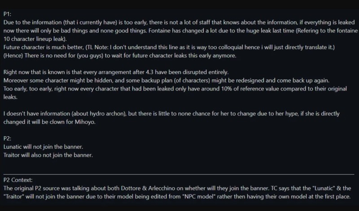Click "Lunatic will not join the banner" line

tap(43, 147)
